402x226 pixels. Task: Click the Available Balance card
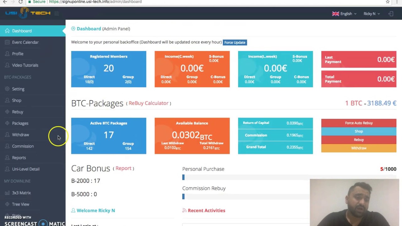[192, 136]
